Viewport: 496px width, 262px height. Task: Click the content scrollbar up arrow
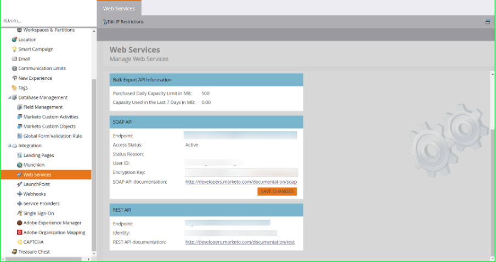pos(493,74)
